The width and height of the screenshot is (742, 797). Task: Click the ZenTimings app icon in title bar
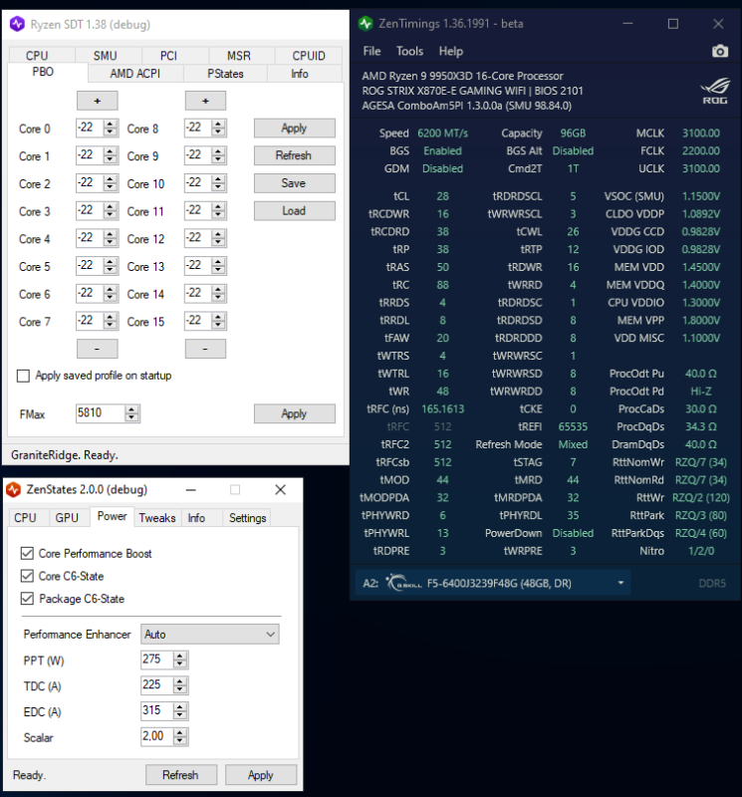(366, 24)
